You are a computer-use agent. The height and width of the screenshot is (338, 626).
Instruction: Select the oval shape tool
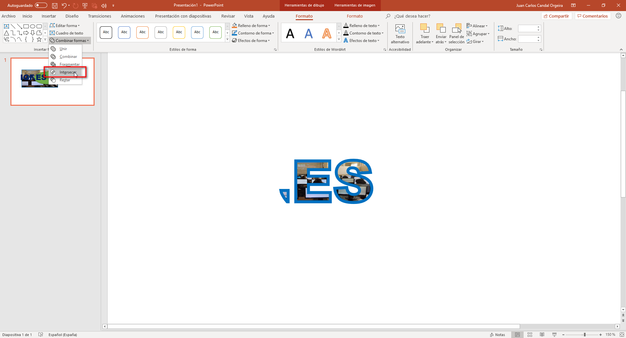pyautogui.click(x=32, y=26)
